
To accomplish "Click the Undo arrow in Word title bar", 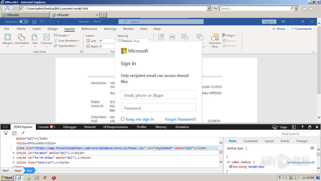I will coord(41,22).
